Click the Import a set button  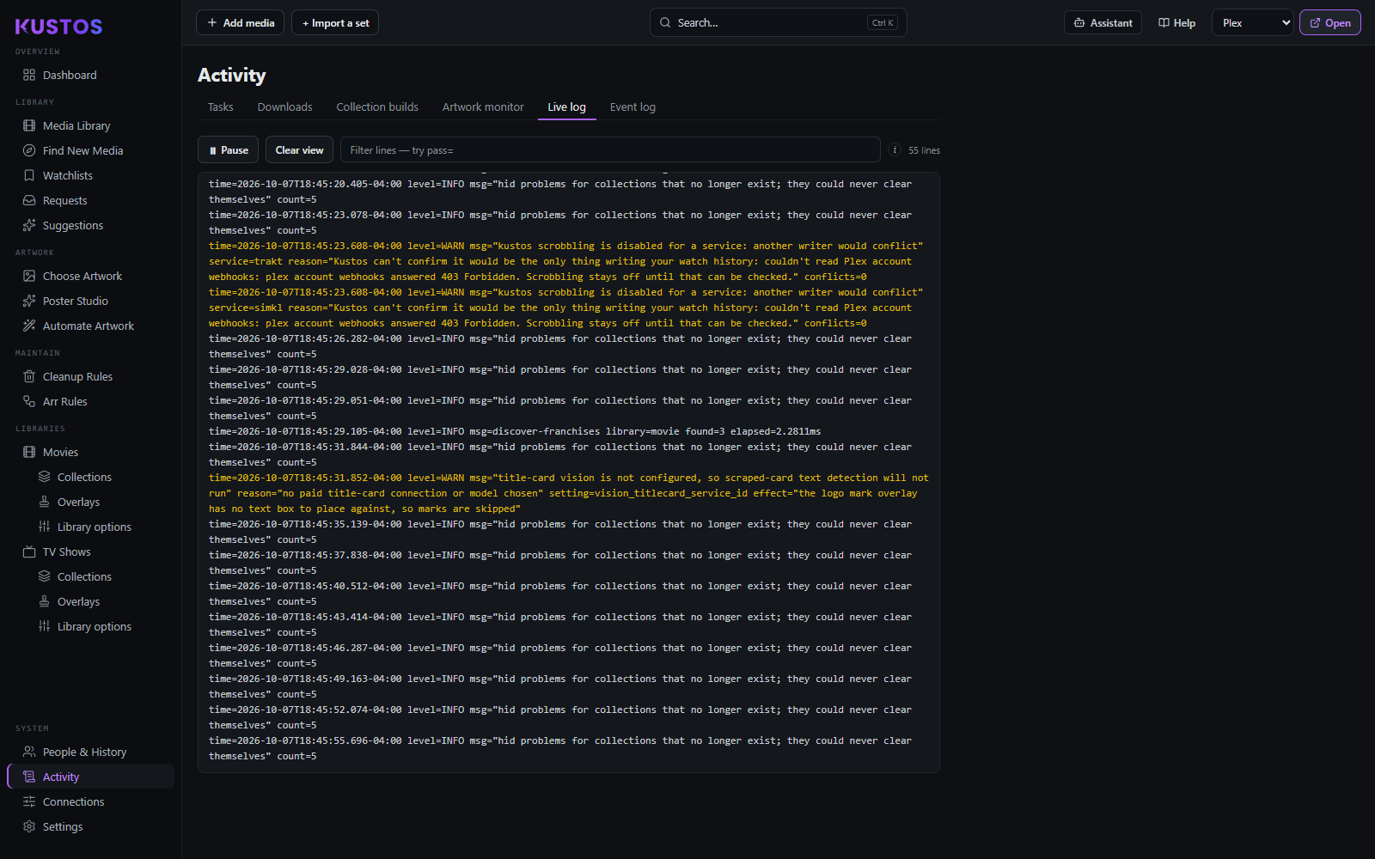pos(335,22)
